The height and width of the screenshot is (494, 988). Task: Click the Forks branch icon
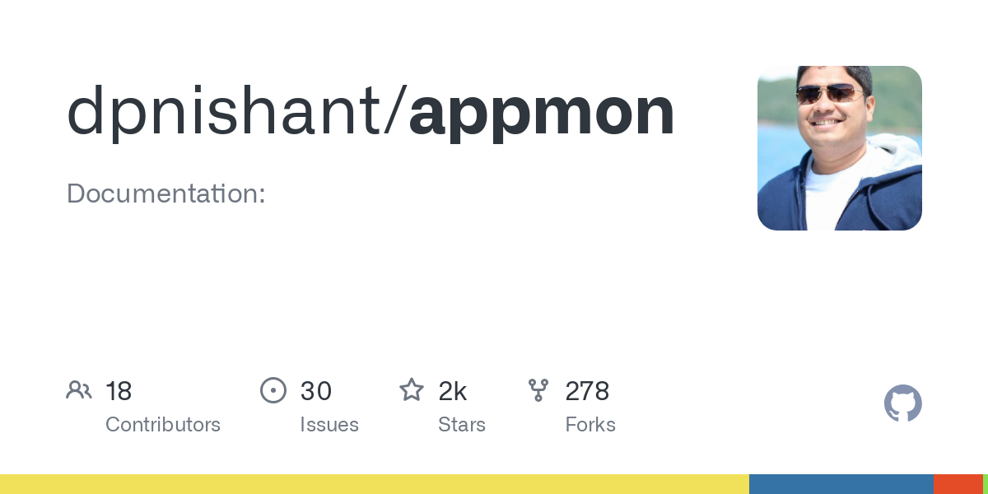(x=538, y=390)
